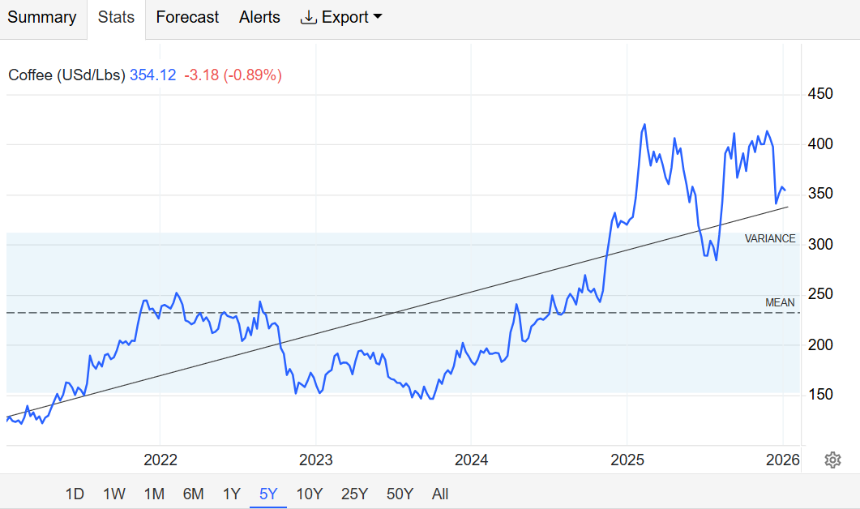This screenshot has width=860, height=509.
Task: Open chart settings gear icon
Action: (x=832, y=460)
